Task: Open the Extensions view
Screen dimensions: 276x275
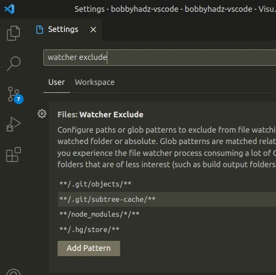Action: pos(14,155)
